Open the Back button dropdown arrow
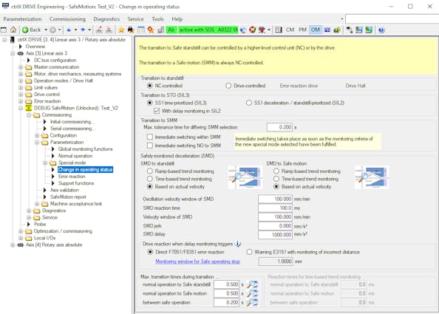Viewport: 439px width, 314px height. point(46,30)
